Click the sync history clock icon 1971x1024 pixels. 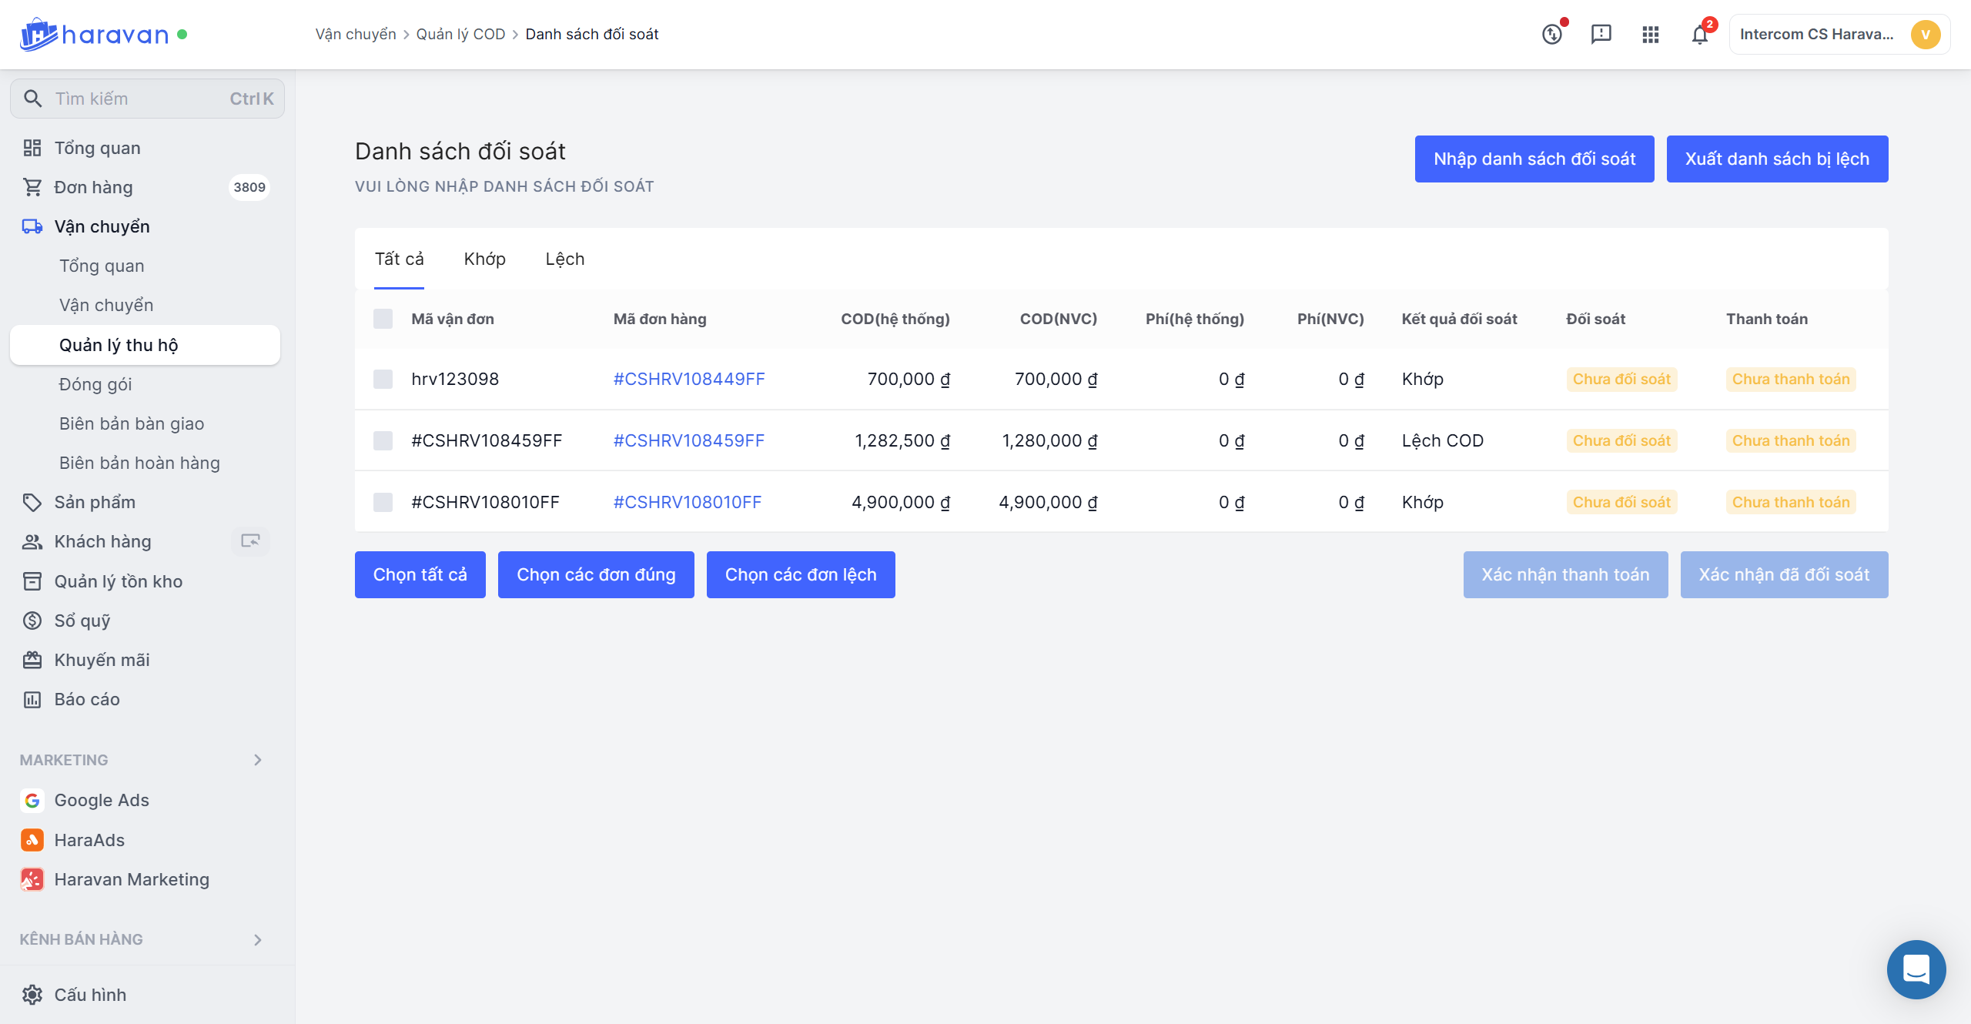coord(1551,35)
